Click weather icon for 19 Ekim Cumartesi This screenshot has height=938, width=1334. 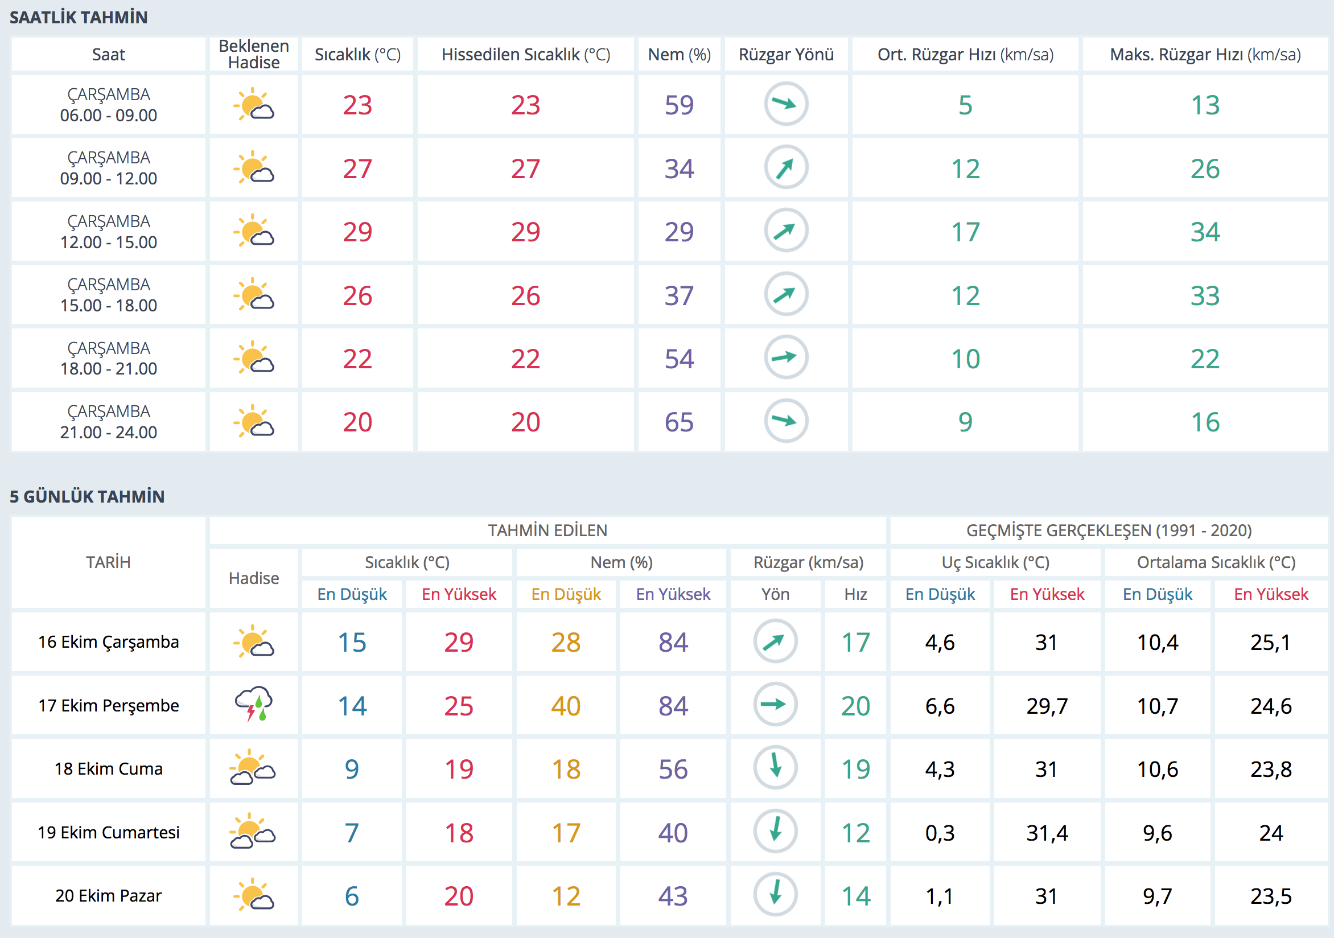pos(253,832)
